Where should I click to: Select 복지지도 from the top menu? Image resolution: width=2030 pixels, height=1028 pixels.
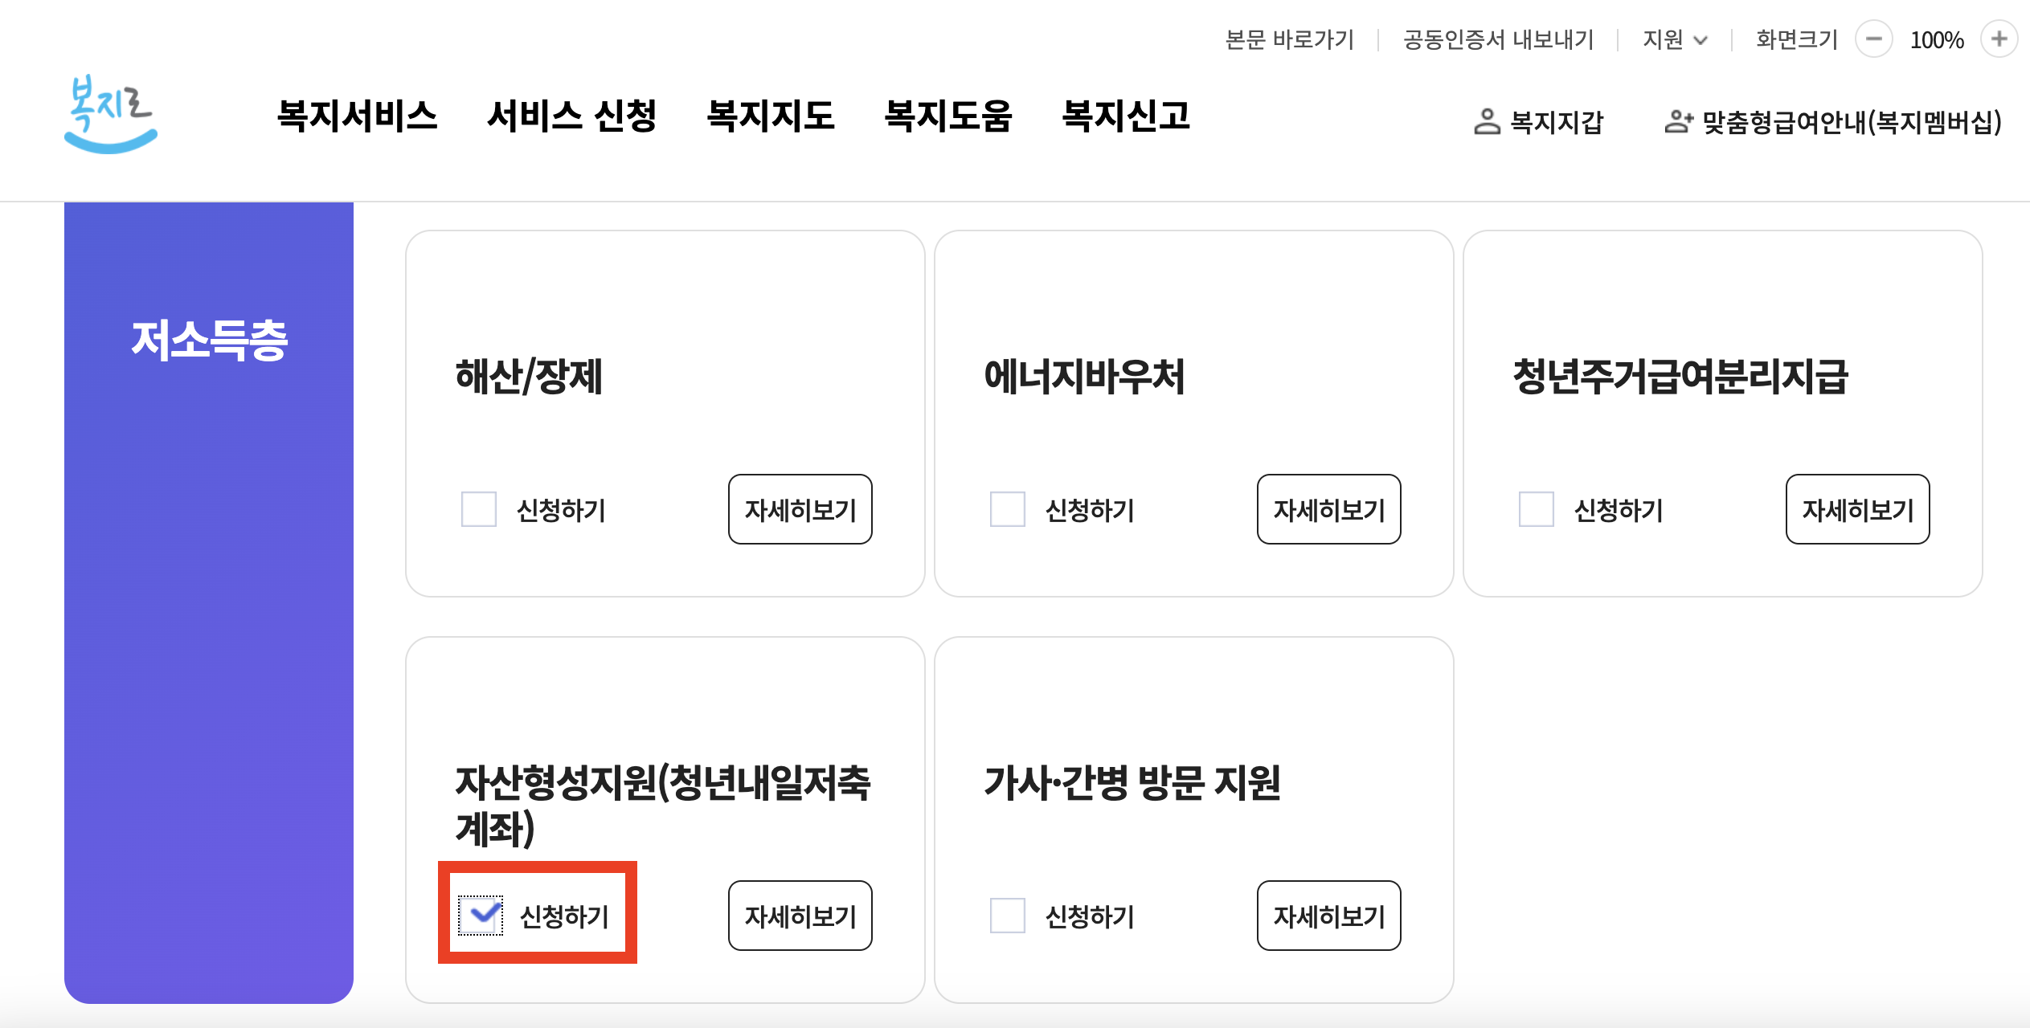pos(771,116)
